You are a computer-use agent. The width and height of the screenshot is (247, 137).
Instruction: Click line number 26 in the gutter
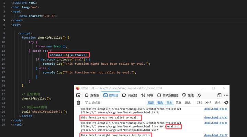tap(3, 112)
